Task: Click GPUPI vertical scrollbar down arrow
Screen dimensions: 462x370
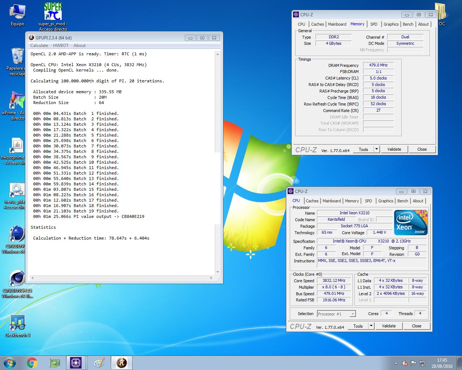Action: coord(218,272)
